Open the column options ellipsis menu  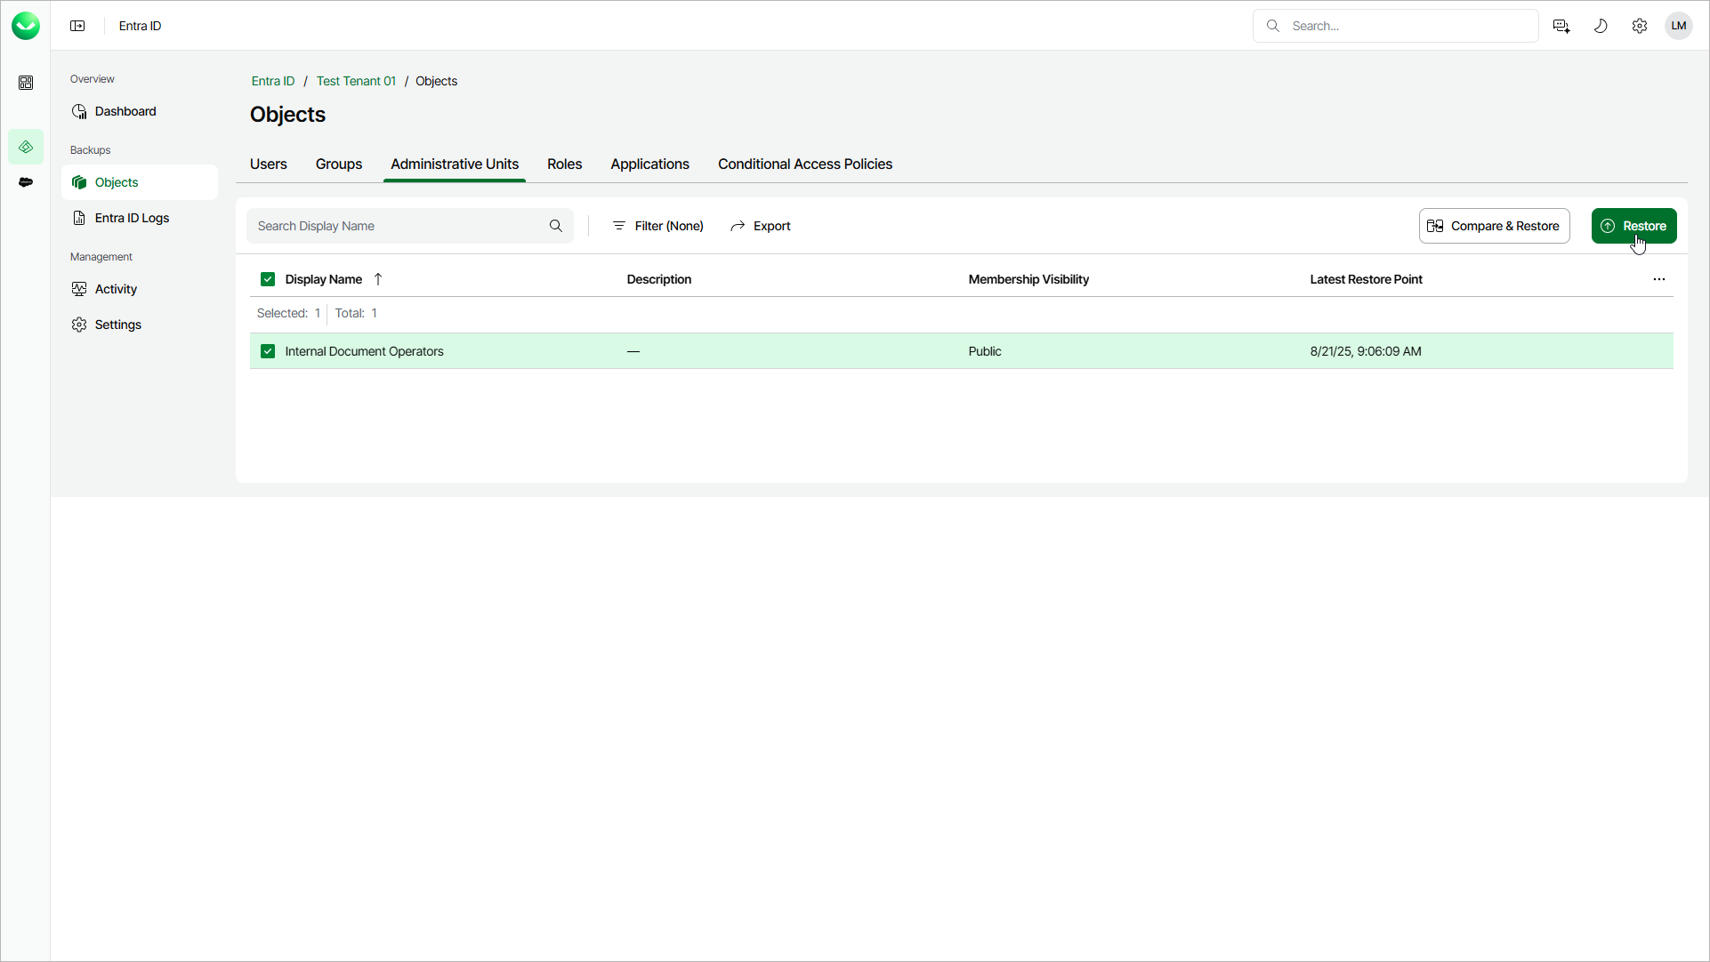click(x=1658, y=279)
